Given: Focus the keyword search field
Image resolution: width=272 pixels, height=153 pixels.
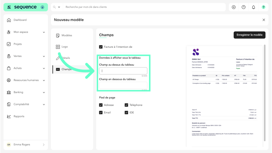Looking at the screenshot, I should coord(144,7).
